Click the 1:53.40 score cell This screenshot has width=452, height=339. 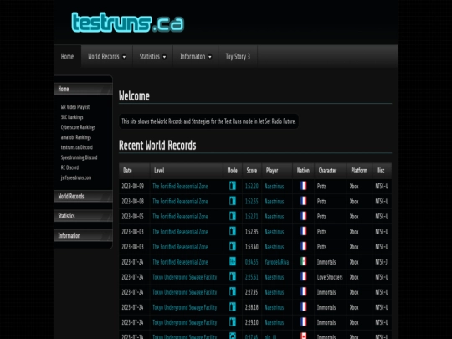(x=252, y=247)
